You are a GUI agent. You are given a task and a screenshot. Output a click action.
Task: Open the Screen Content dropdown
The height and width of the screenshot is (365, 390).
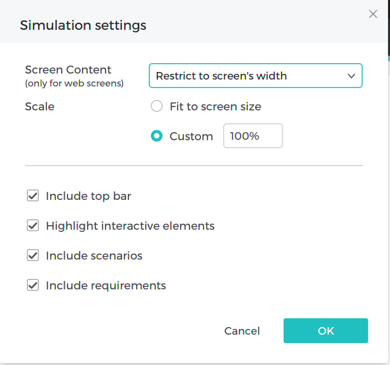(x=255, y=76)
